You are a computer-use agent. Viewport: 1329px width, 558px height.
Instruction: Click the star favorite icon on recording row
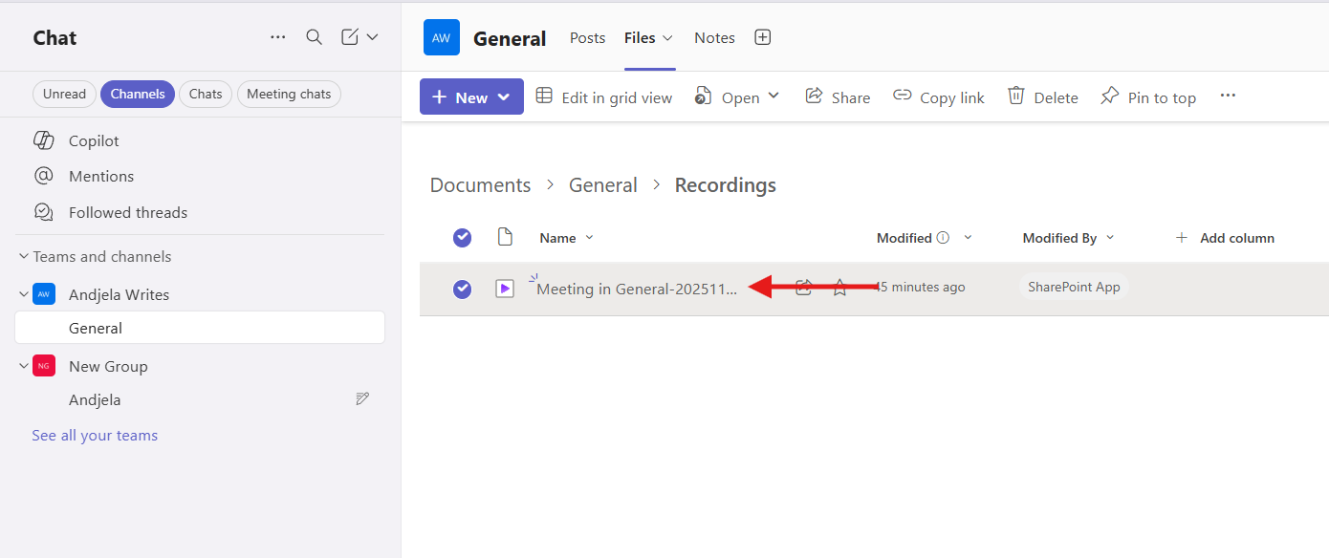pyautogui.click(x=839, y=288)
